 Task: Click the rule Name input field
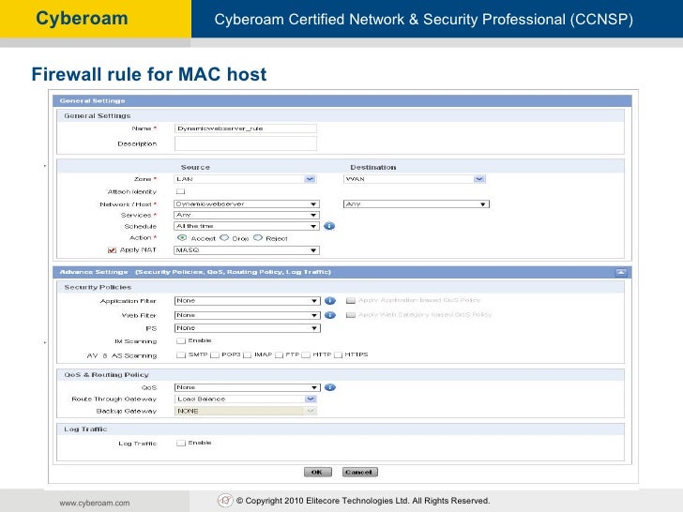click(246, 128)
